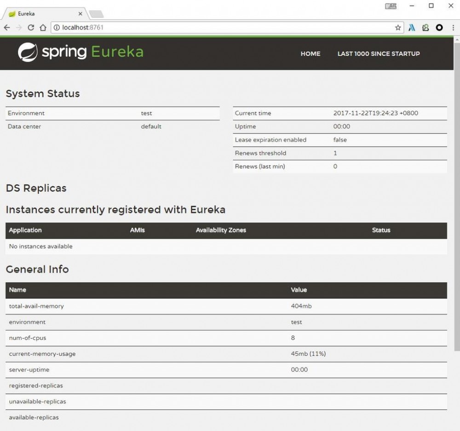This screenshot has width=460, height=431.
Task: Go to the browser home page icon
Action: (x=43, y=28)
